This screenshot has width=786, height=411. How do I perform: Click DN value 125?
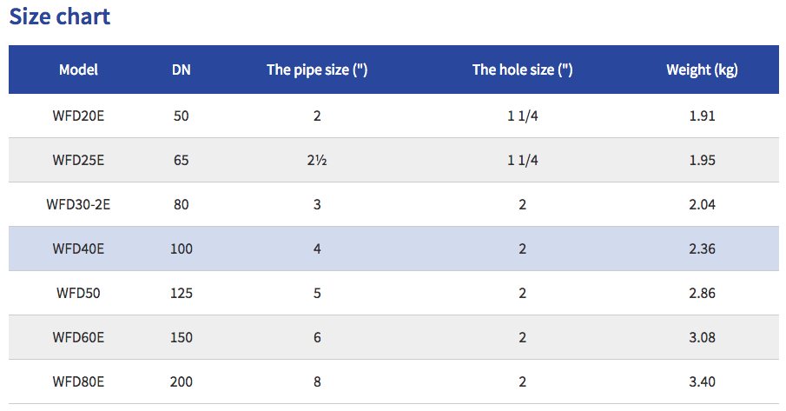point(181,293)
